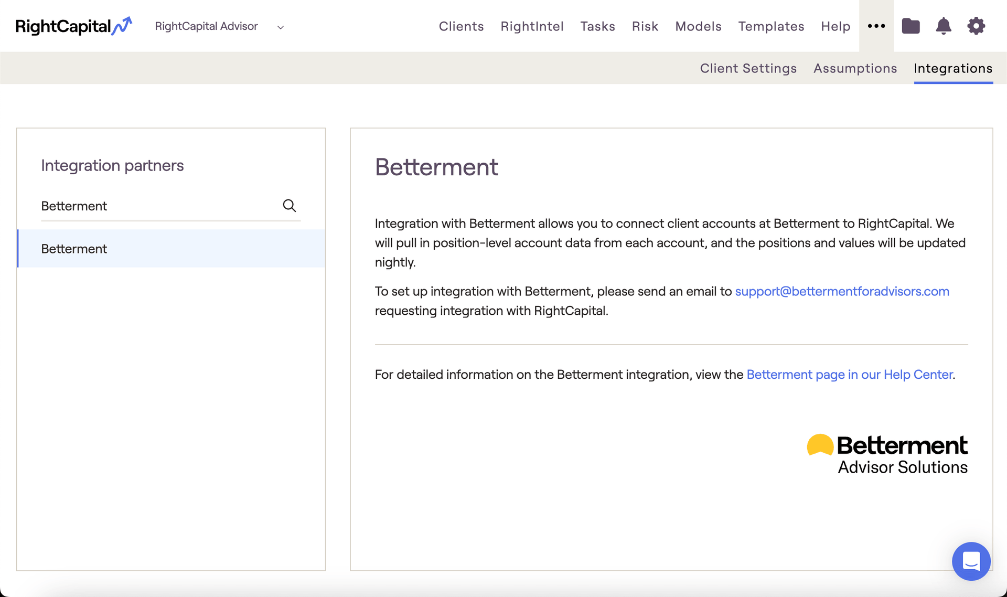The height and width of the screenshot is (597, 1007).
Task: Open the Tasks menu
Action: coord(597,26)
